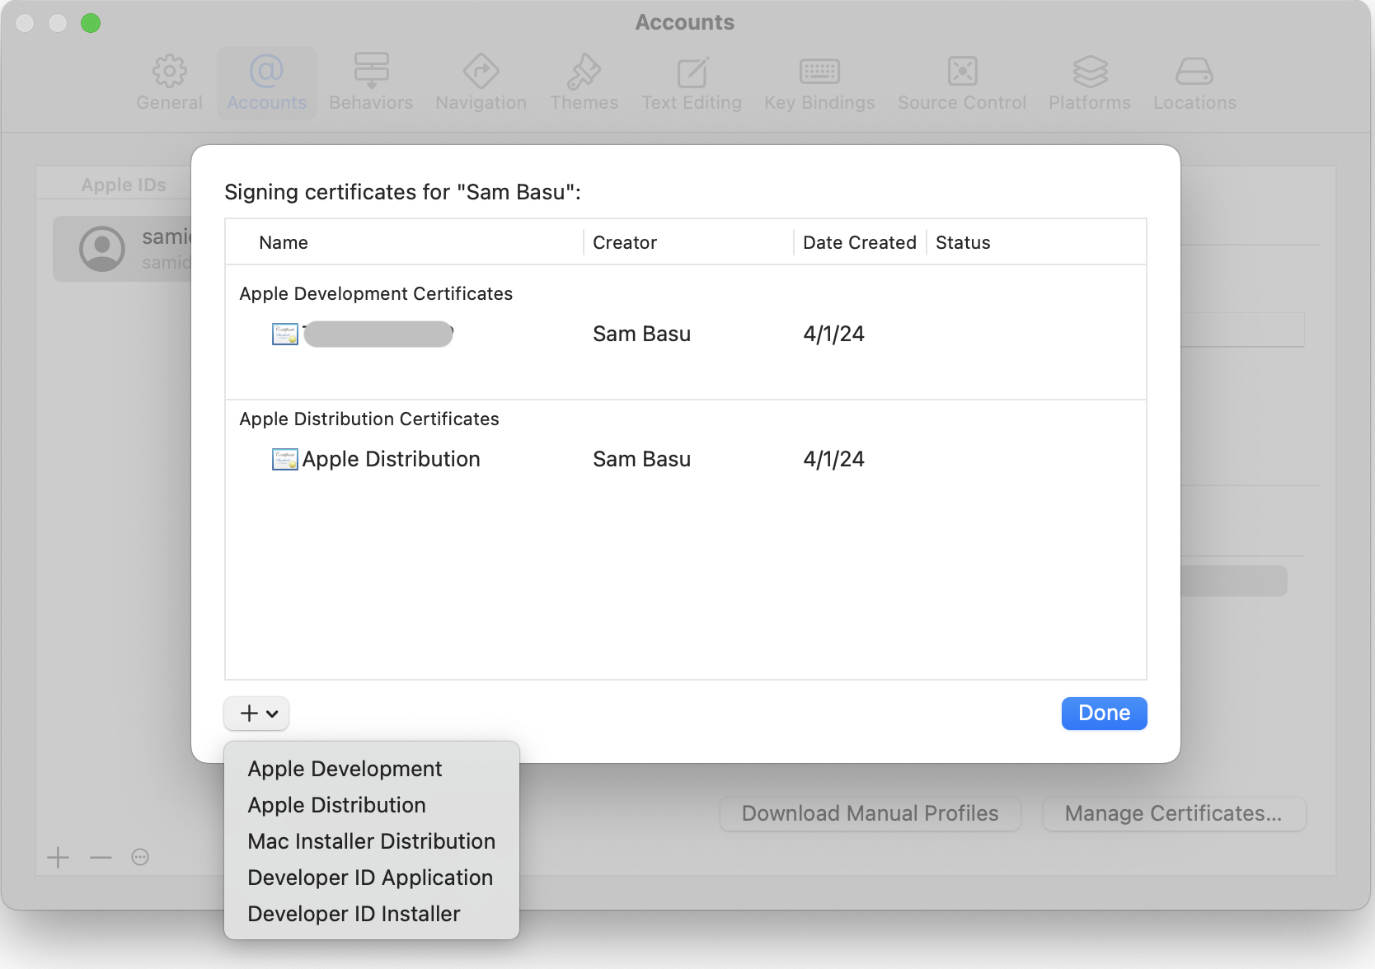This screenshot has height=969, width=1375.
Task: Click the green zoom window button
Action: coord(91,23)
